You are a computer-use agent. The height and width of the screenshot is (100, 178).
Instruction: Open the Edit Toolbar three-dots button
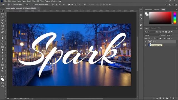[x=3, y=74]
